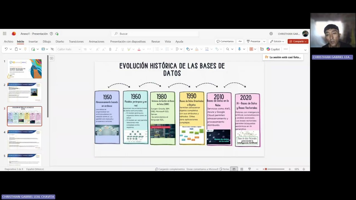This screenshot has height=200, width=356.
Task: Click the thumbnail pane collapse icon
Action: (51, 58)
